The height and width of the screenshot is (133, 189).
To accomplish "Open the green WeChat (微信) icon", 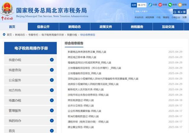I will click(x=170, y=5).
